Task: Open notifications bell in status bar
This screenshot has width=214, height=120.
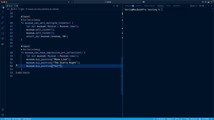Action: [212, 119]
